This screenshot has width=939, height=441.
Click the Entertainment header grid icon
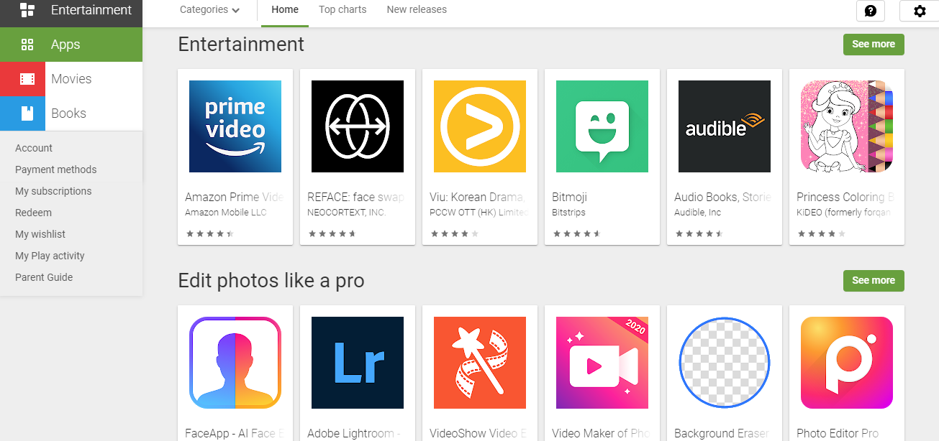click(27, 10)
